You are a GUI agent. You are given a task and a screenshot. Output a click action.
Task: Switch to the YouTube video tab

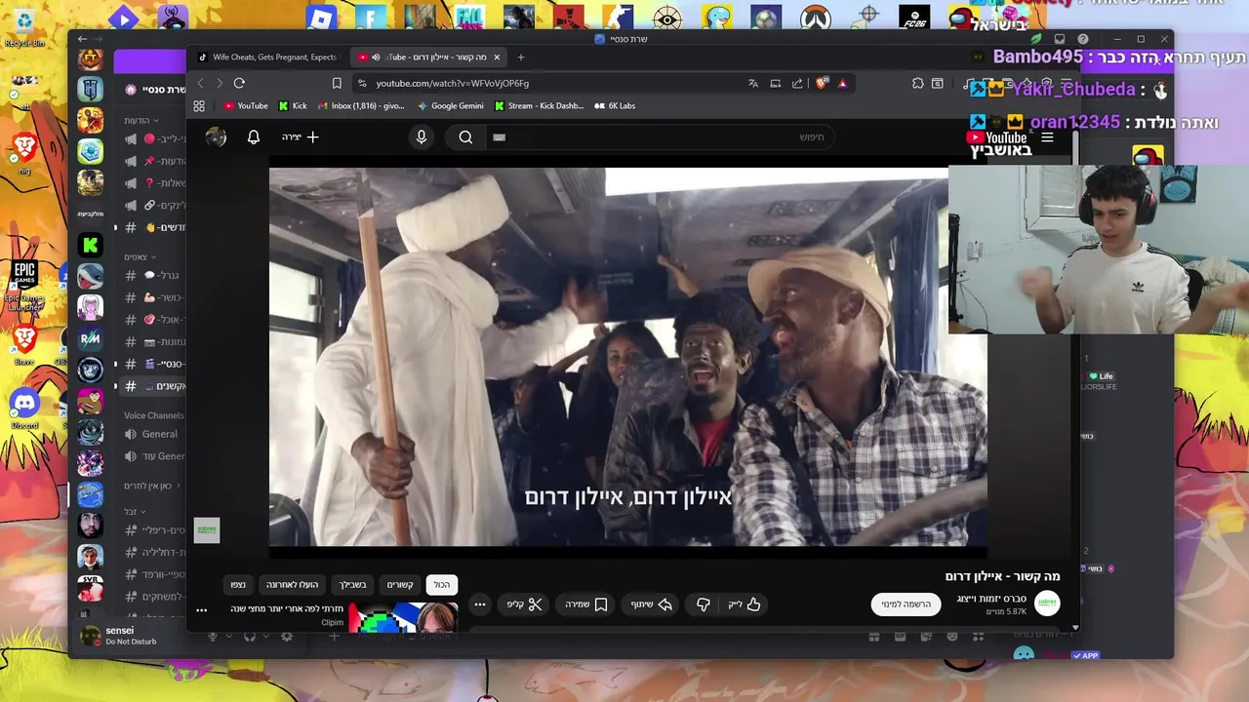point(429,57)
